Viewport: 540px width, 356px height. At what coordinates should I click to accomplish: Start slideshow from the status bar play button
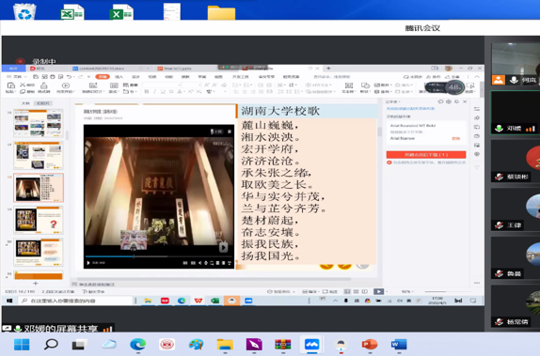tap(378, 291)
